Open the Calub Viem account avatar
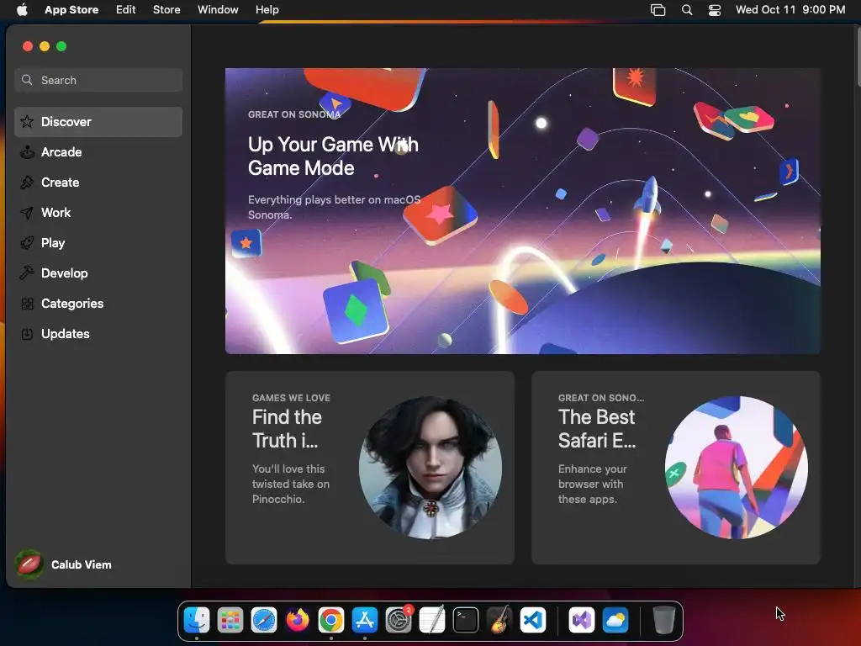 (29, 564)
